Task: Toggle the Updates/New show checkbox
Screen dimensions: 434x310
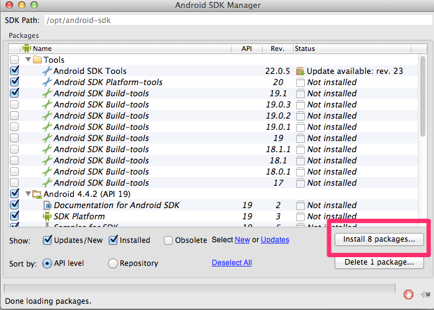Action: pyautogui.click(x=47, y=240)
